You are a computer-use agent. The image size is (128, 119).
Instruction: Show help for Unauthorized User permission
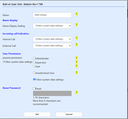(x=76, y=73)
